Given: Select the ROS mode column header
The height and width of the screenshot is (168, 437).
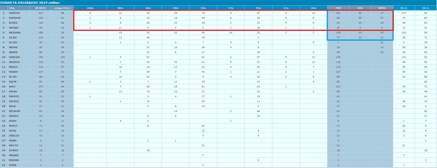Looking at the screenshot, I should (360, 7).
